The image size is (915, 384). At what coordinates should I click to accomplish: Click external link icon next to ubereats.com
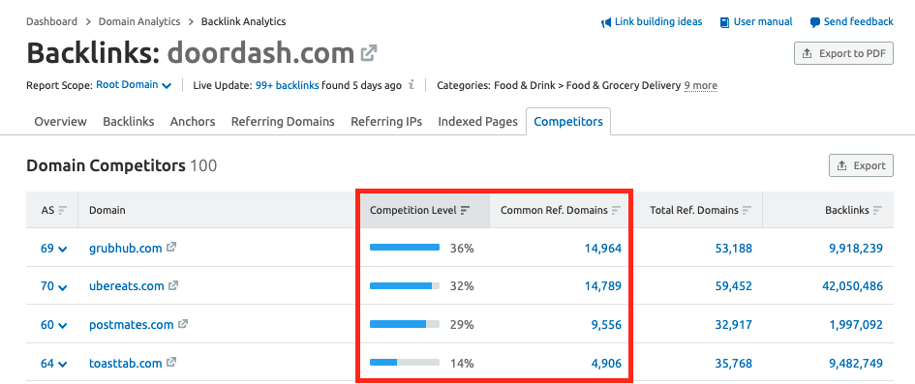click(x=173, y=286)
